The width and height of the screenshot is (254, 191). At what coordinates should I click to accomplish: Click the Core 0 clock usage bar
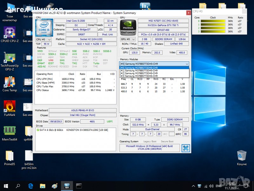(x=213, y=21)
